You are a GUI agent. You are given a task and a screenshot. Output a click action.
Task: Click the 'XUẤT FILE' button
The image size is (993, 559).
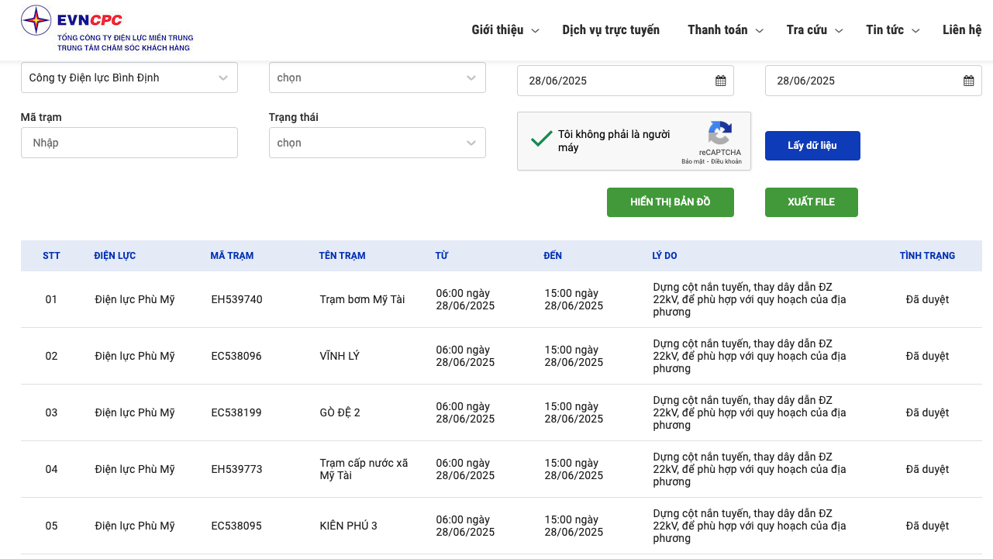click(811, 202)
